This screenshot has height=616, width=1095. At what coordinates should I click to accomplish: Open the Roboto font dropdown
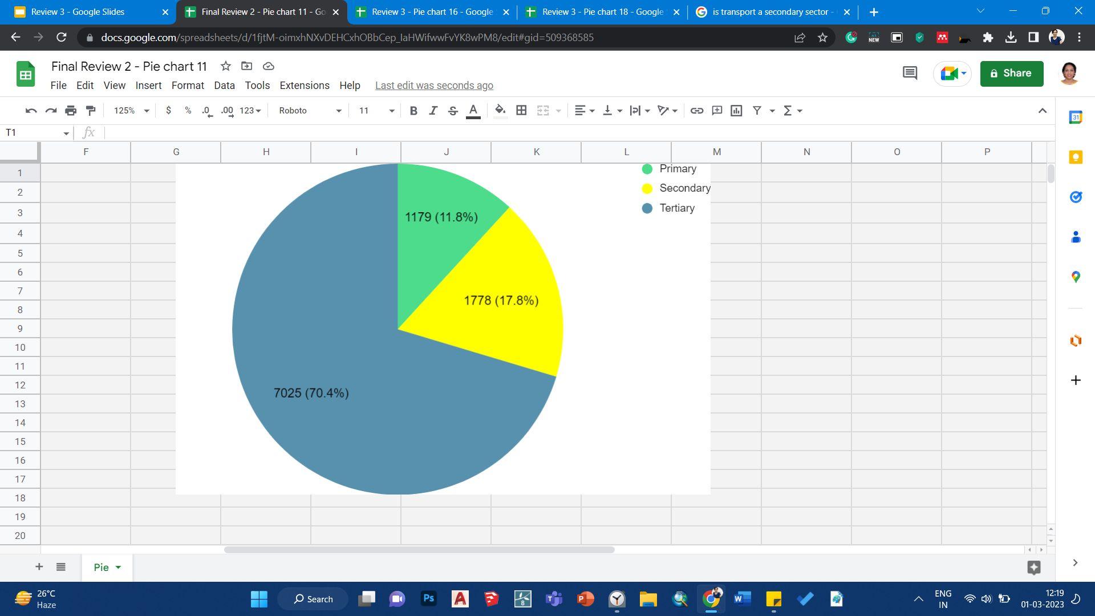(310, 111)
